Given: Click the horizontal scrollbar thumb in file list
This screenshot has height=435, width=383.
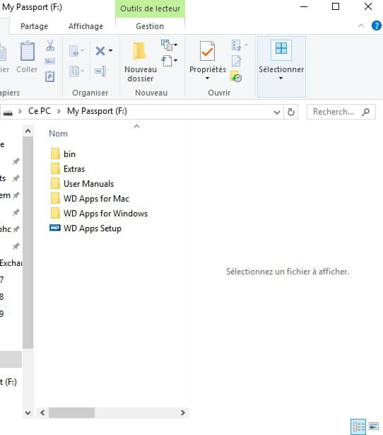Looking at the screenshot, I should [x=71, y=412].
